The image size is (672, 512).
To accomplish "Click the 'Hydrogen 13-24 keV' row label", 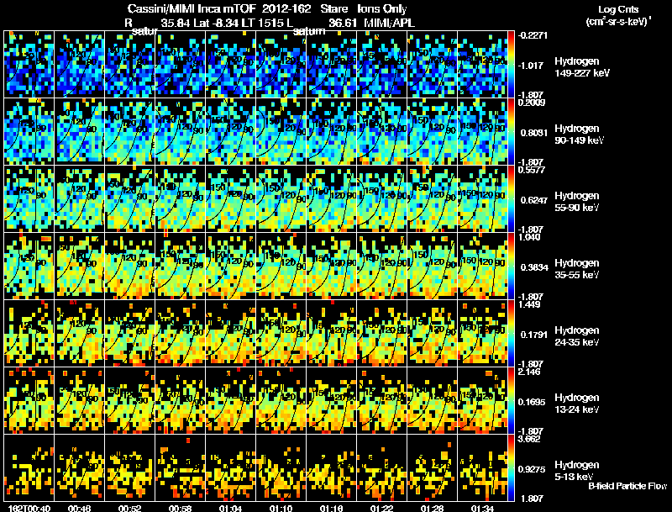I will click(577, 404).
